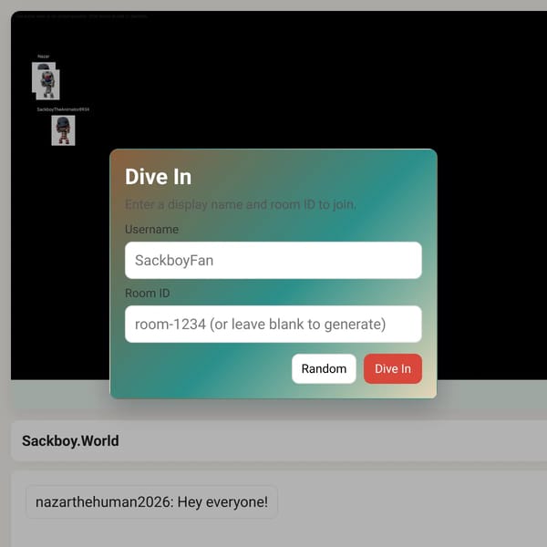The width and height of the screenshot is (547, 547).
Task: Select the SackboyTheAnimator avatar sprite
Action: [x=63, y=130]
